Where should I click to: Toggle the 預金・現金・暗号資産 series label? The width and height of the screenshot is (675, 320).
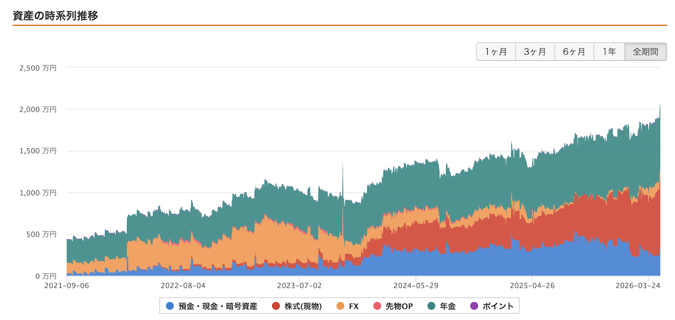click(x=218, y=306)
